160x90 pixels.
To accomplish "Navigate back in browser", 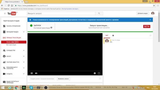I will [2, 5].
